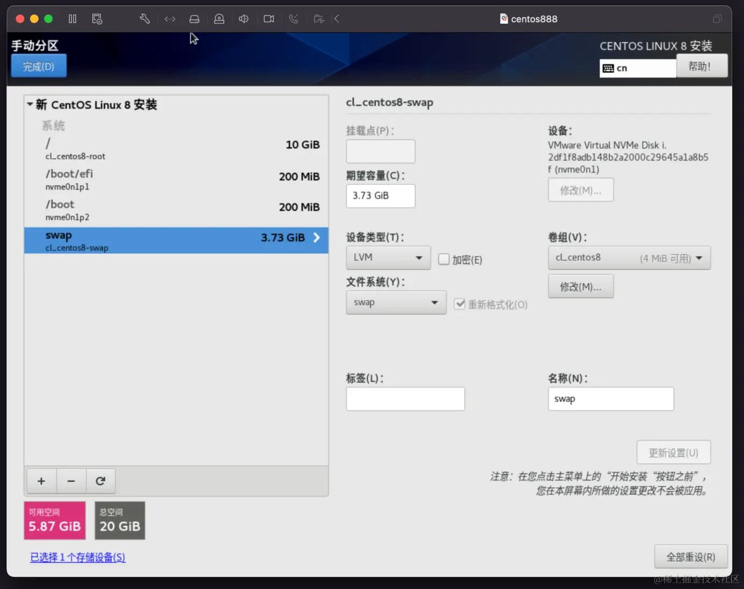Click the 手动分区 heading text
Image resolution: width=744 pixels, height=589 pixels.
pyautogui.click(x=35, y=46)
